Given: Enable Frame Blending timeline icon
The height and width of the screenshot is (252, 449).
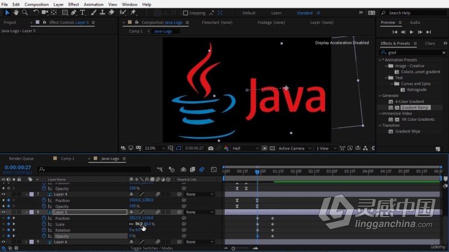Looking at the screenshot, I should 192,169.
